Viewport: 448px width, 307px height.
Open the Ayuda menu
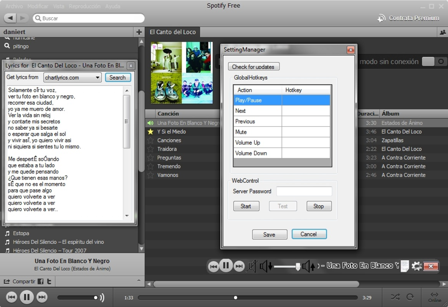[x=112, y=6]
